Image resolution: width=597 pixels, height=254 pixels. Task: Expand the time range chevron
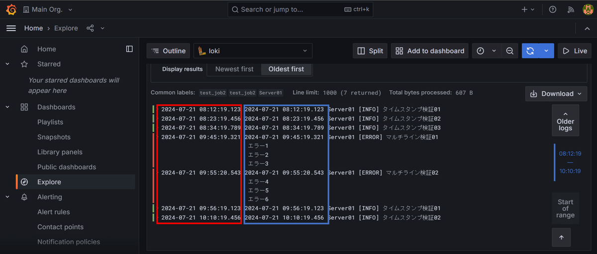(494, 51)
